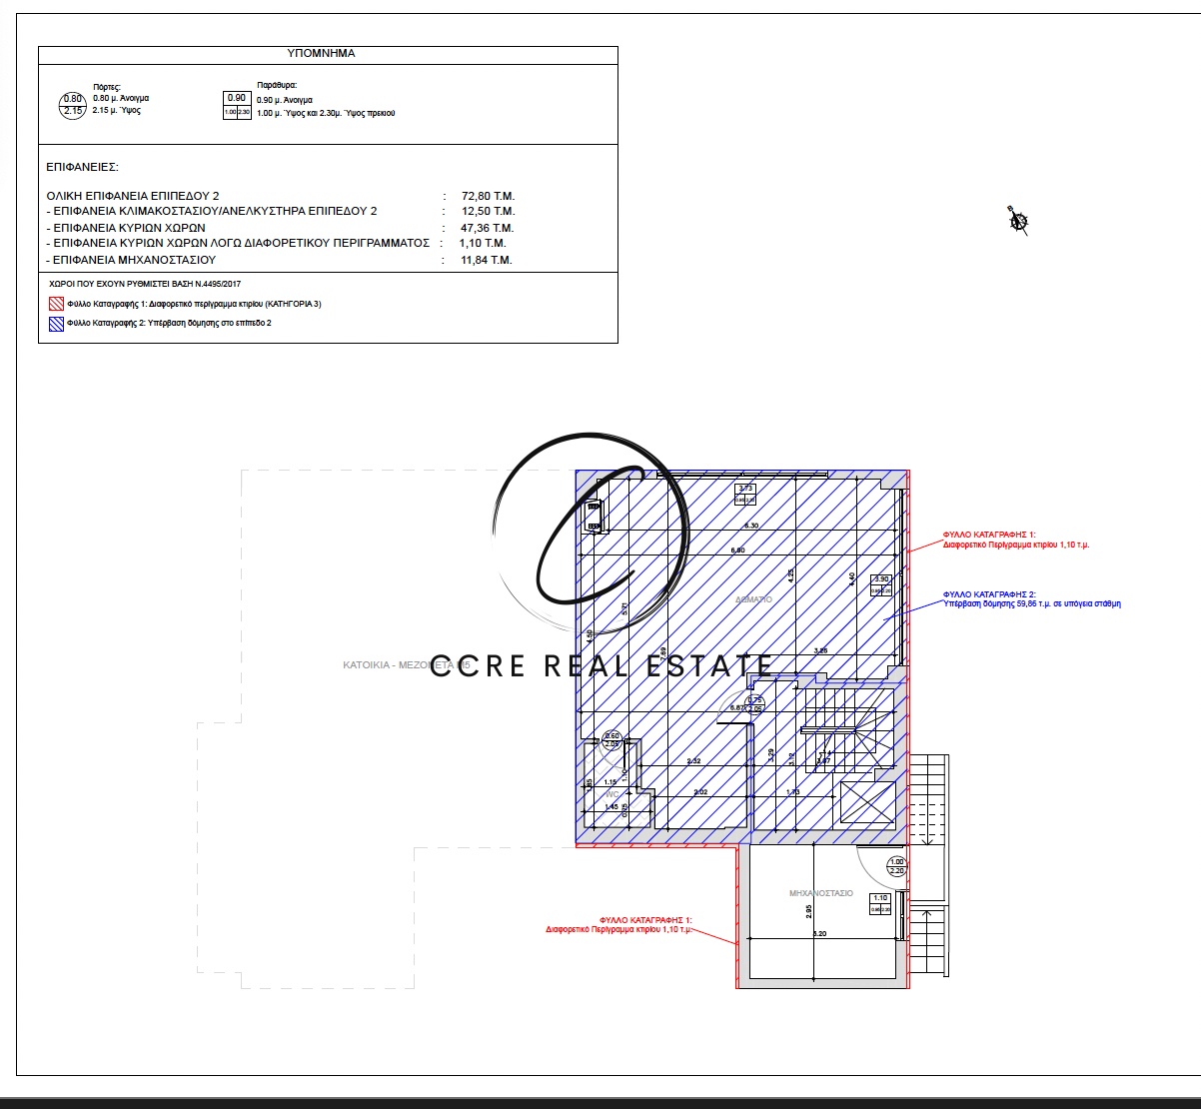Viewport: 1201px width, 1109px height.
Task: Click the square window symbol in the legend
Action: point(237,105)
